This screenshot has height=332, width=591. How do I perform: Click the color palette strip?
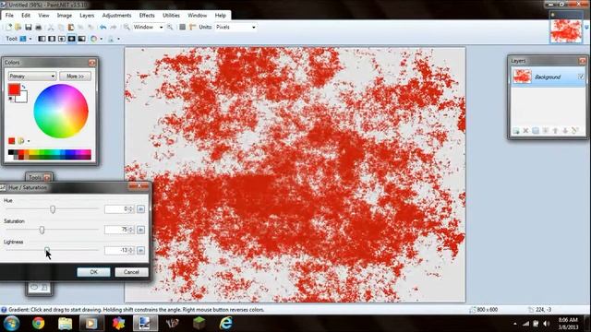[49, 154]
